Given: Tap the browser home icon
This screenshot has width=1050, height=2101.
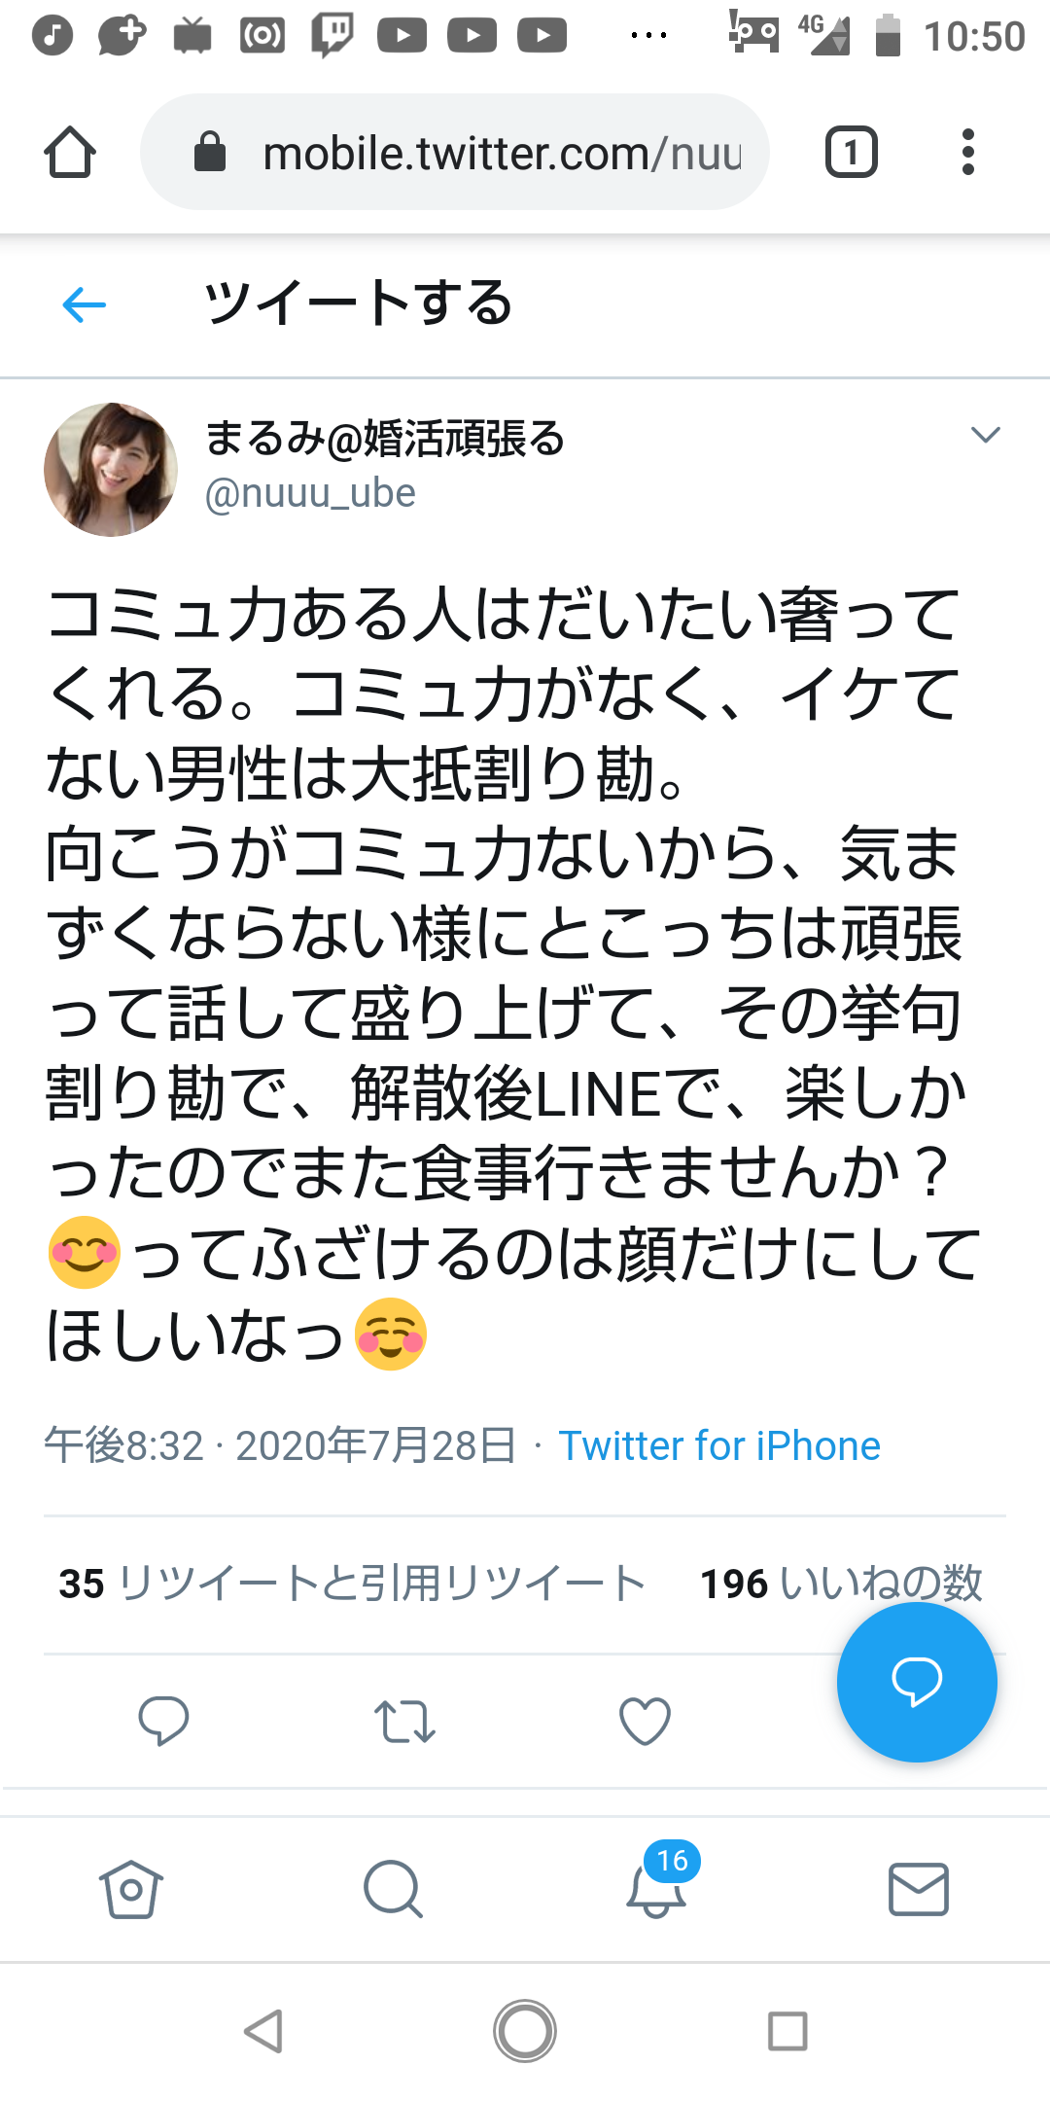Looking at the screenshot, I should click(x=70, y=153).
